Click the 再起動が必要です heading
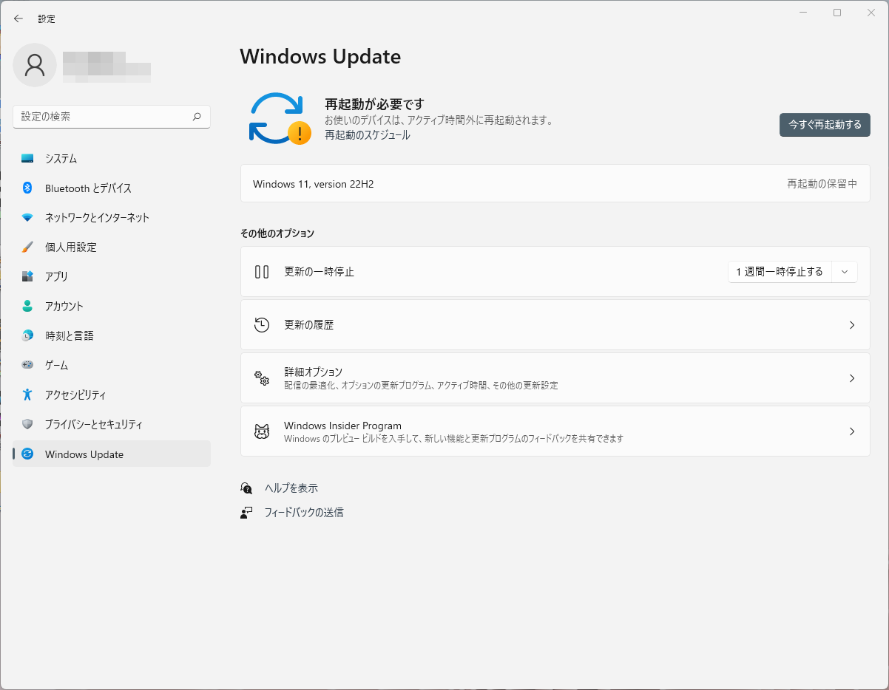889x690 pixels. (375, 104)
